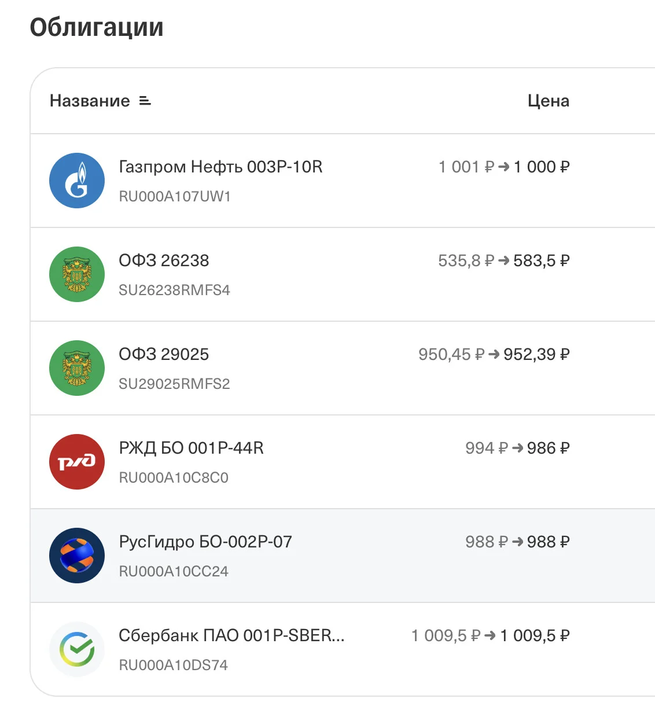Sort bonds using the Название sort icon

point(145,101)
